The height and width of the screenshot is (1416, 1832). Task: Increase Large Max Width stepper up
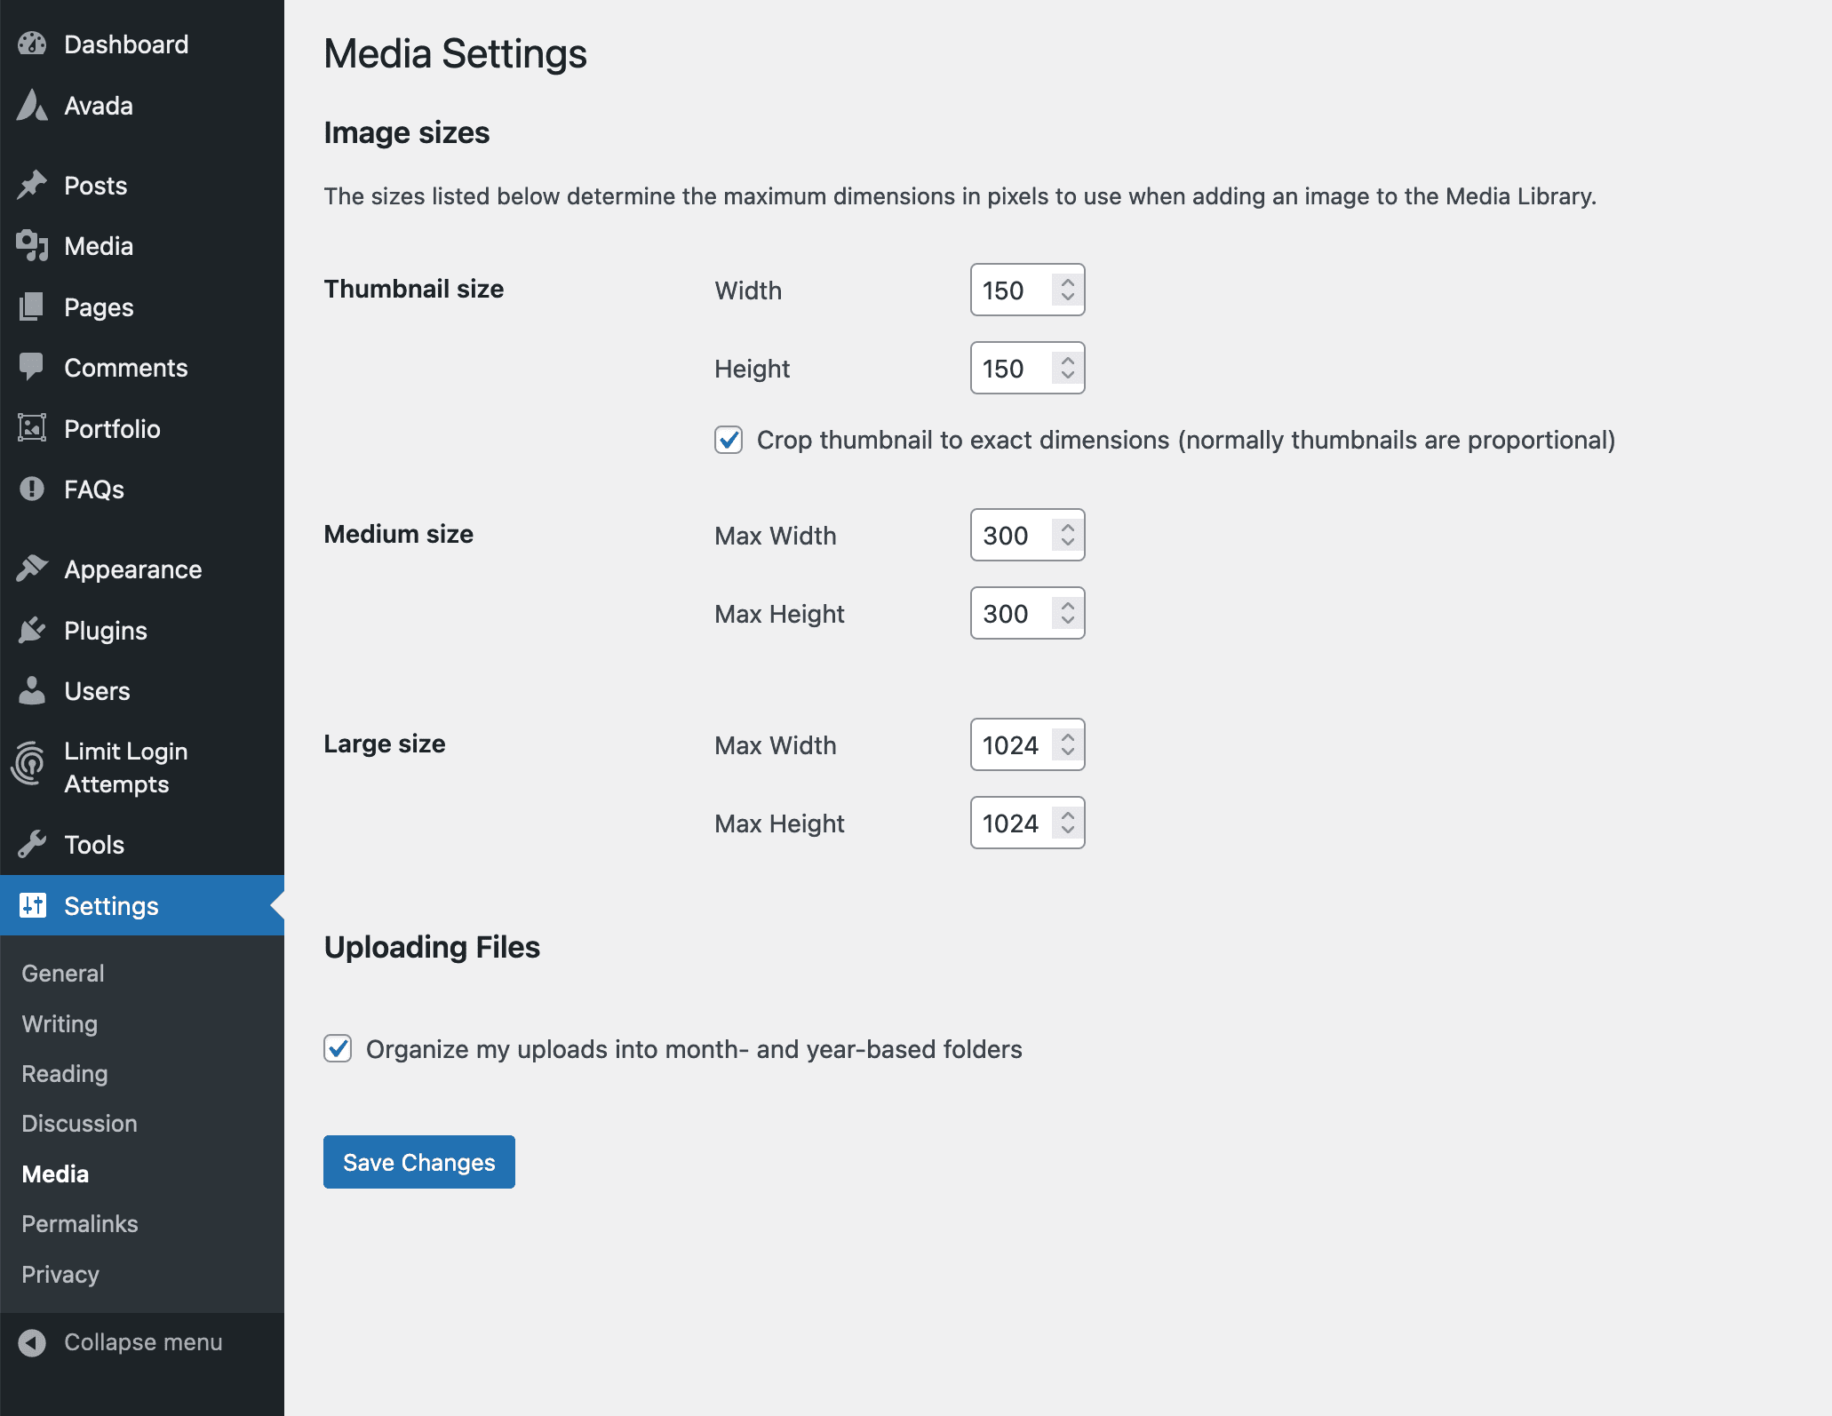tap(1068, 737)
